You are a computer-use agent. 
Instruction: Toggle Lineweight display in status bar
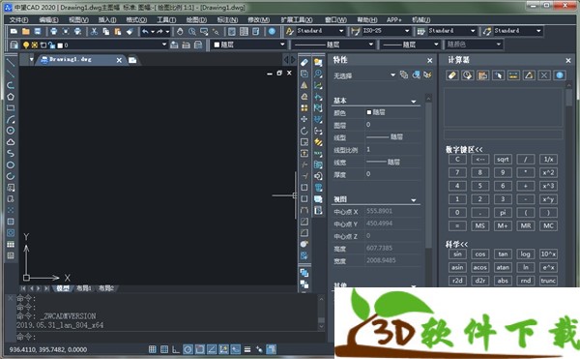coord(247,349)
